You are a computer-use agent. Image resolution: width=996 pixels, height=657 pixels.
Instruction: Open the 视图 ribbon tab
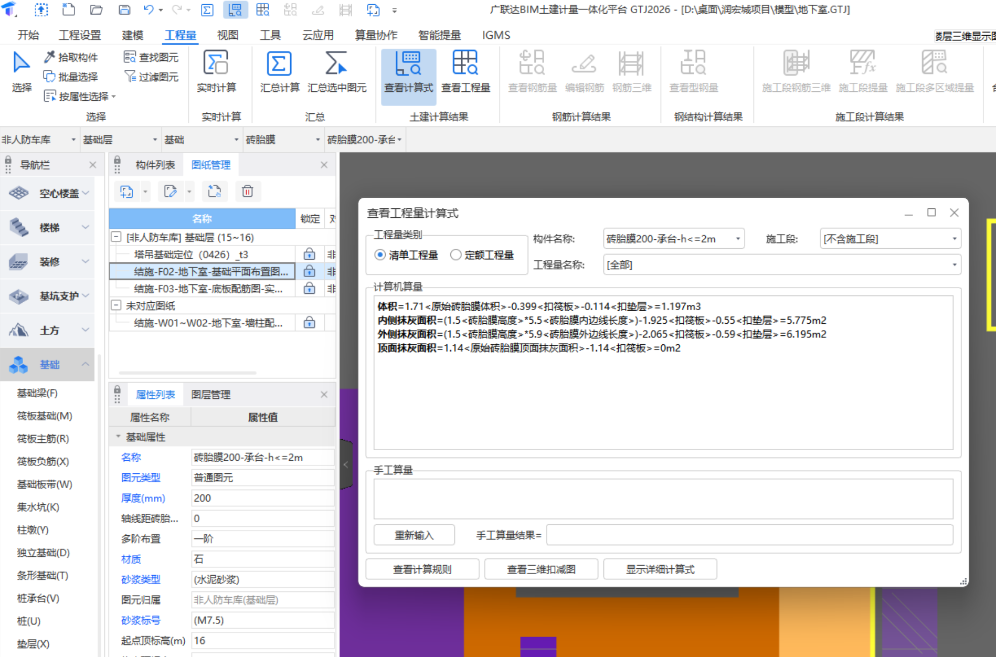tap(228, 35)
